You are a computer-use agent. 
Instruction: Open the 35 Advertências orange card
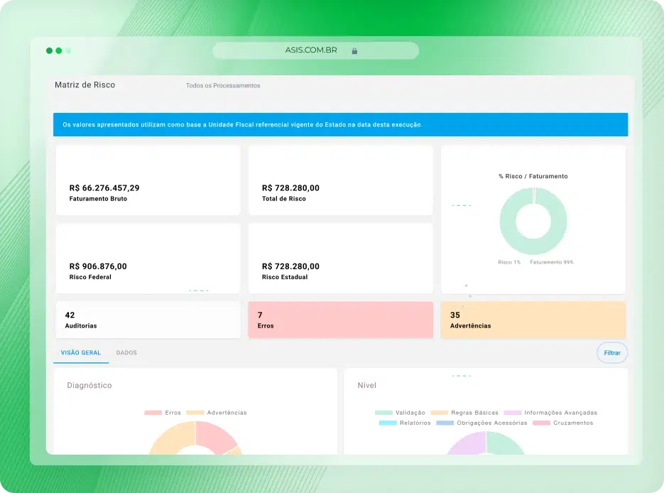tap(533, 320)
